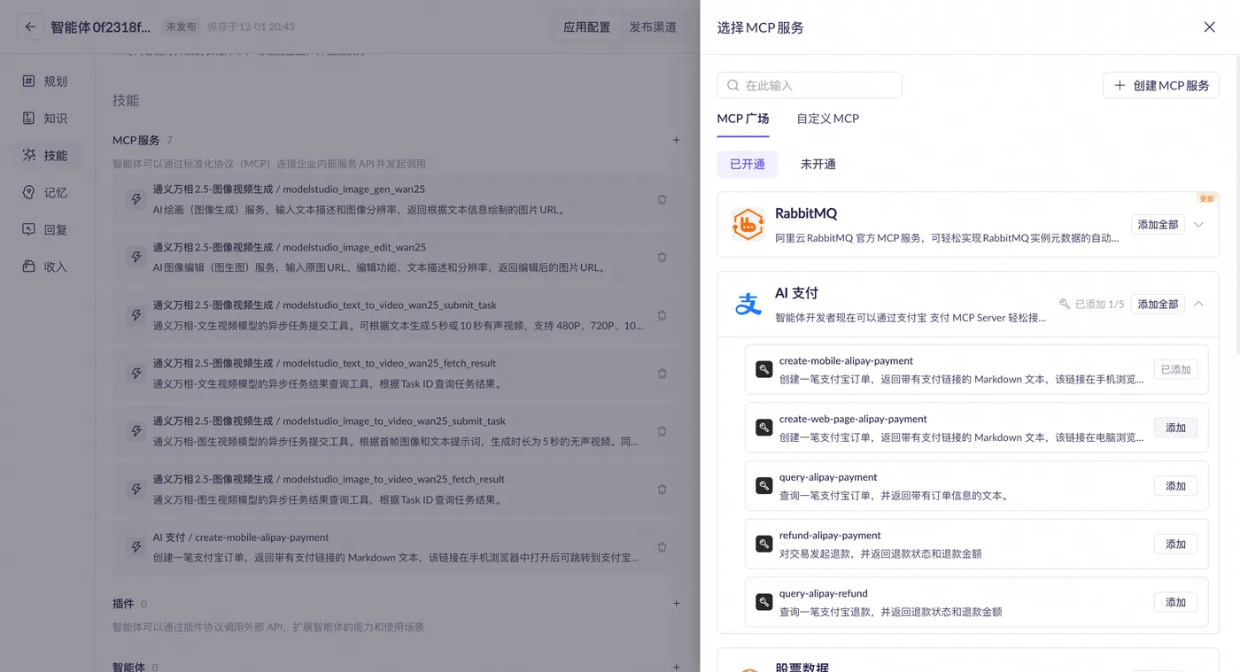This screenshot has height=672, width=1240.
Task: Click 添加全部 on the AI 支付 card
Action: (1158, 305)
